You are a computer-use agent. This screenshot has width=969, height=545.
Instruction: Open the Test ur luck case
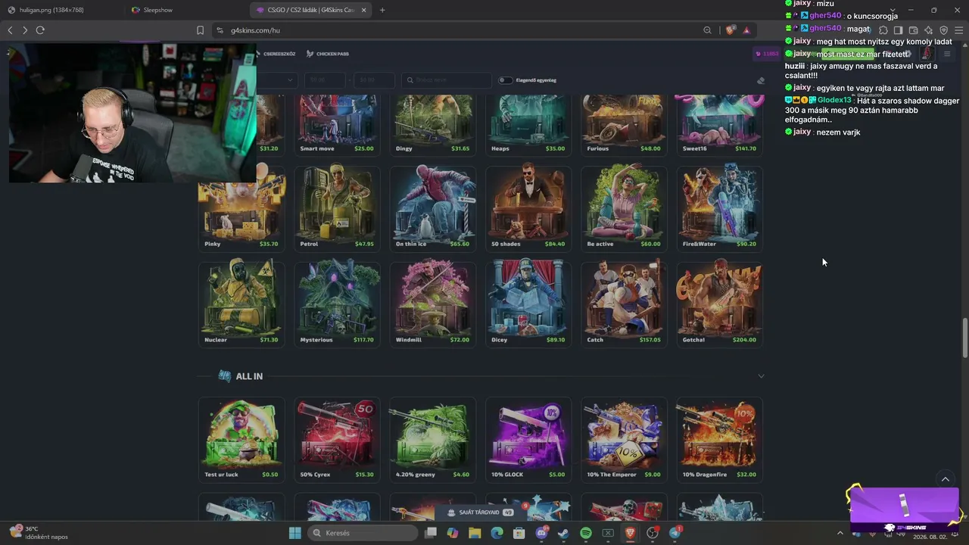point(241,439)
